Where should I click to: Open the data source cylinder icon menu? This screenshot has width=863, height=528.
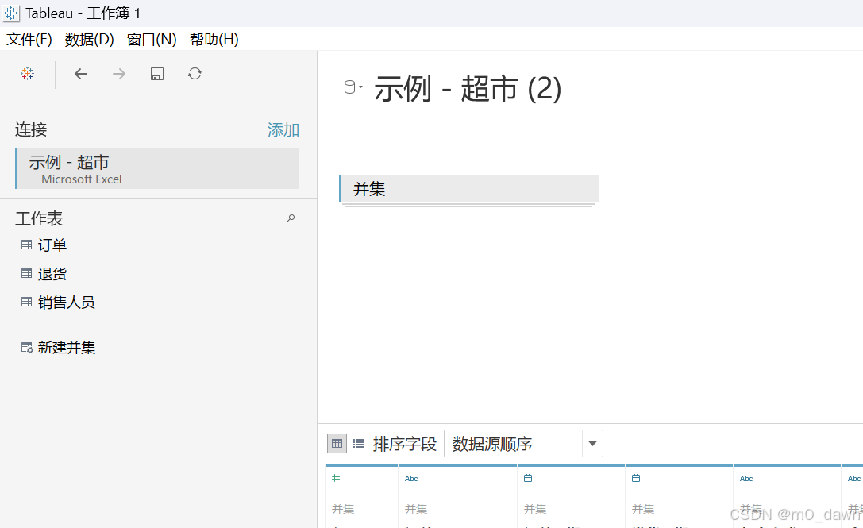pos(353,87)
